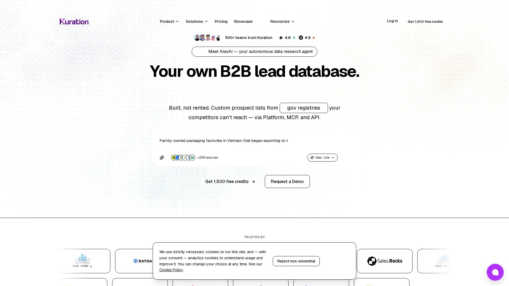Reject non-essential cookies

(x=296, y=261)
